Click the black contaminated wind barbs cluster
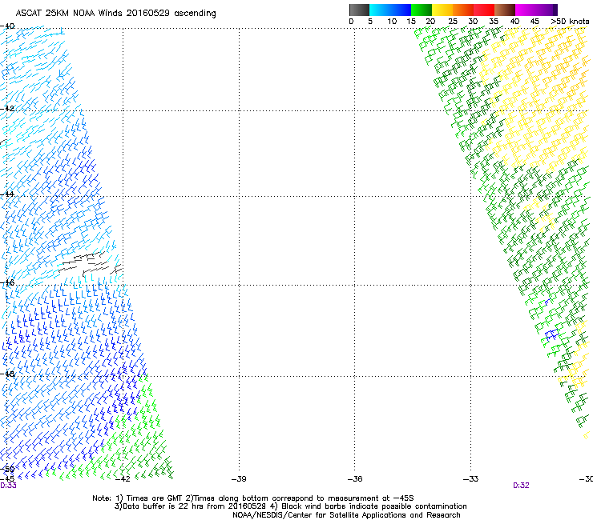 [x=91, y=263]
